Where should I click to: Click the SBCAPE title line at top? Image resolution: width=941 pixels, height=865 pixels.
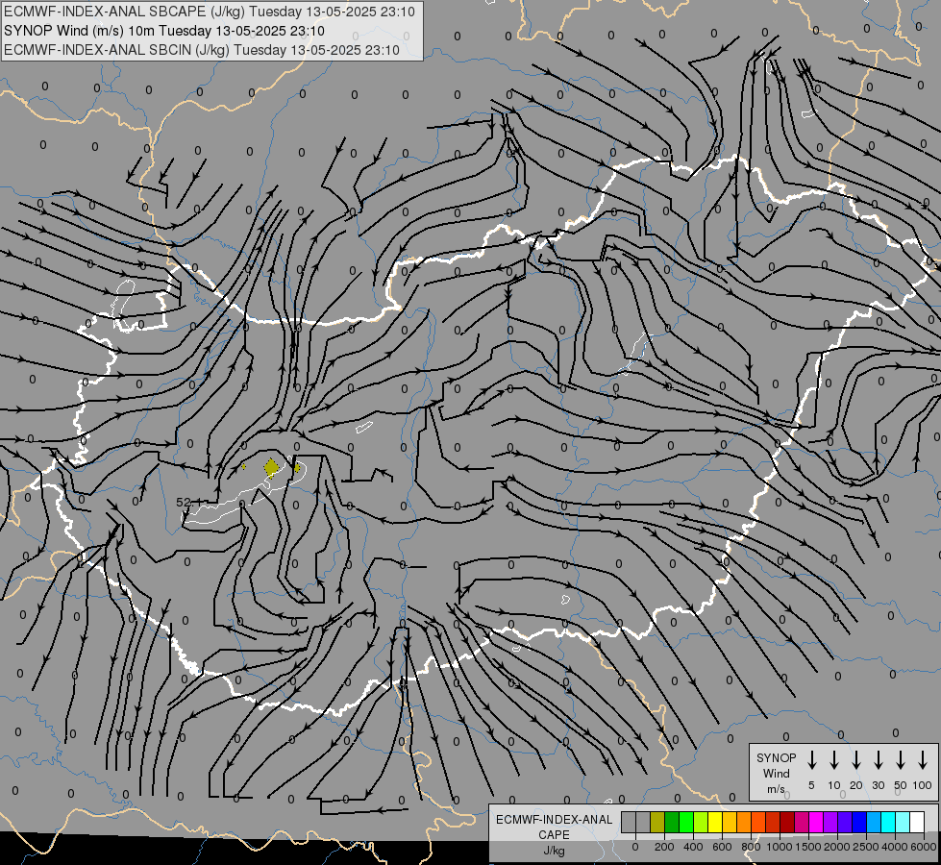(x=210, y=12)
